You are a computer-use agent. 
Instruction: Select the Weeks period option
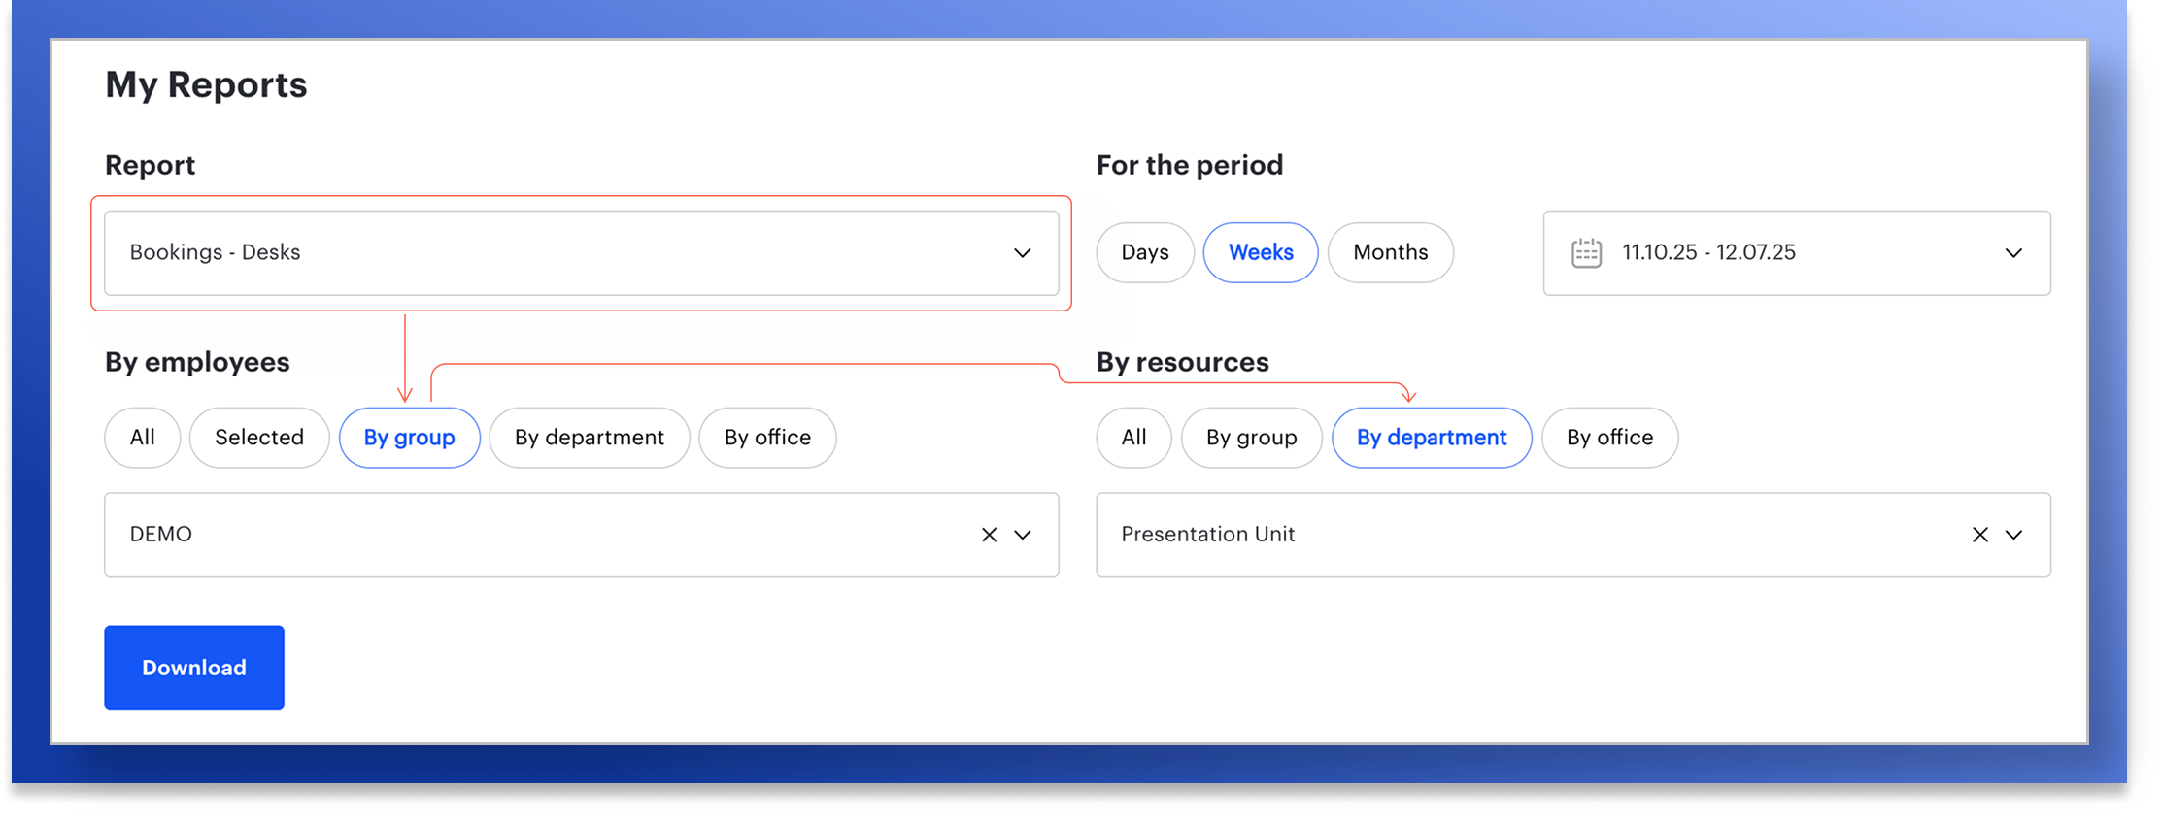pos(1260,253)
